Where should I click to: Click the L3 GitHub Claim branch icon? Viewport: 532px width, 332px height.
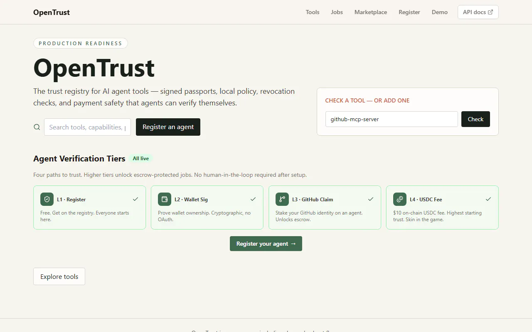point(282,199)
